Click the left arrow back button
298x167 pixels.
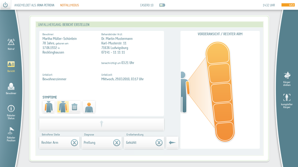pyautogui.click(x=172, y=143)
